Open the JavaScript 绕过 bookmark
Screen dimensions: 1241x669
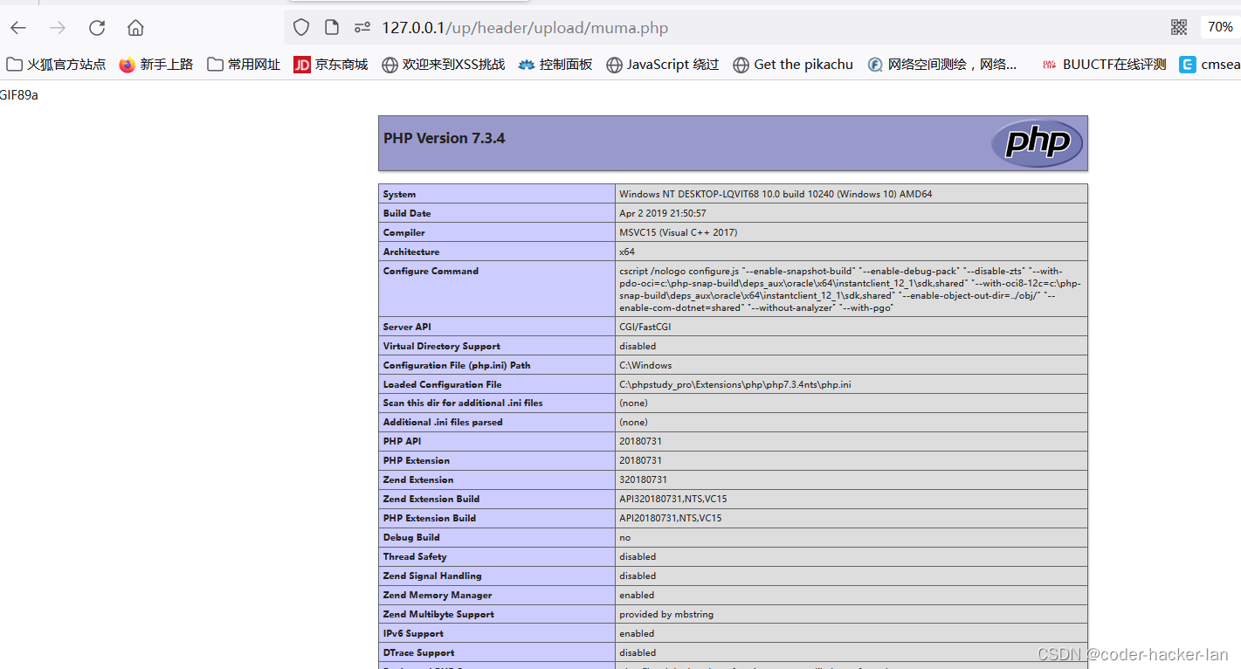(x=663, y=64)
